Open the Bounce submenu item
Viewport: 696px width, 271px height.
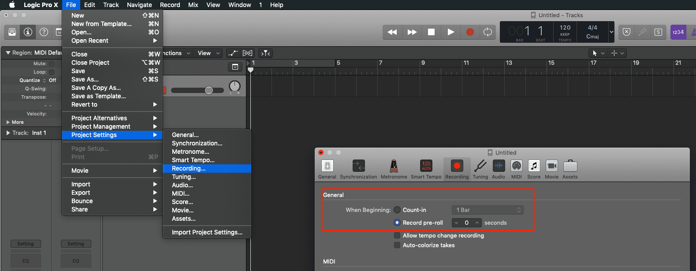[x=112, y=201]
